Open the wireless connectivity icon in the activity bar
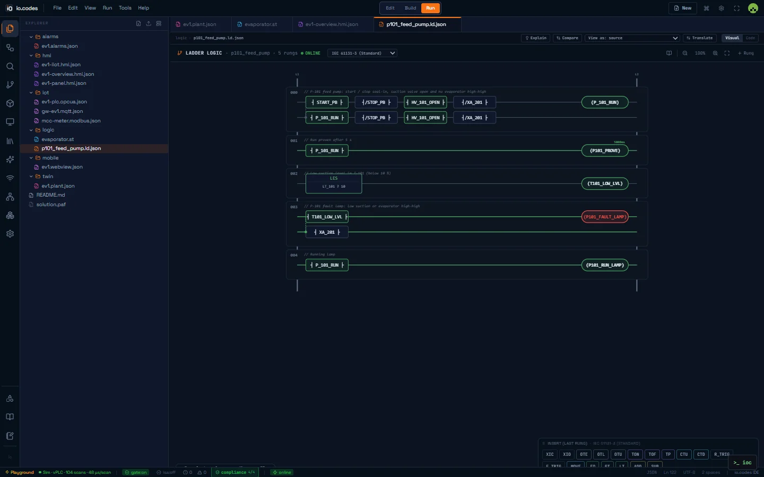 coord(10,178)
